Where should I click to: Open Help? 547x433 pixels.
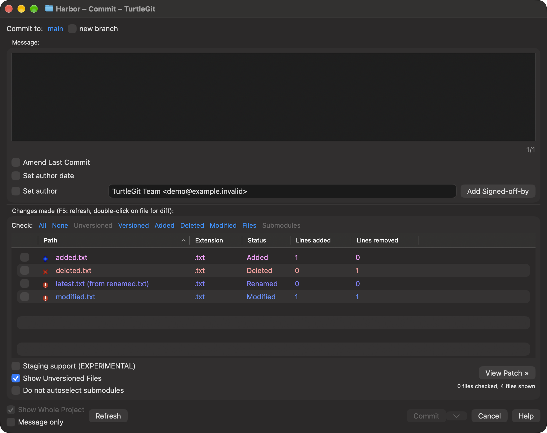(526, 416)
